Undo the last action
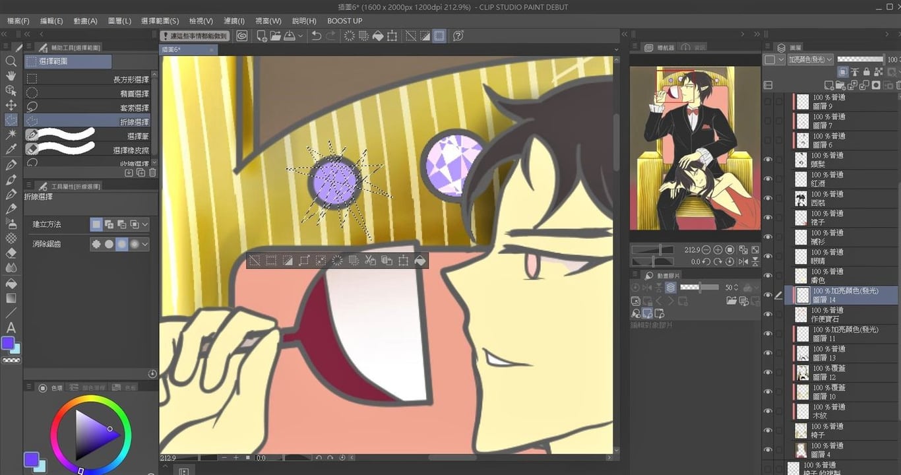This screenshot has width=901, height=475. coord(317,36)
